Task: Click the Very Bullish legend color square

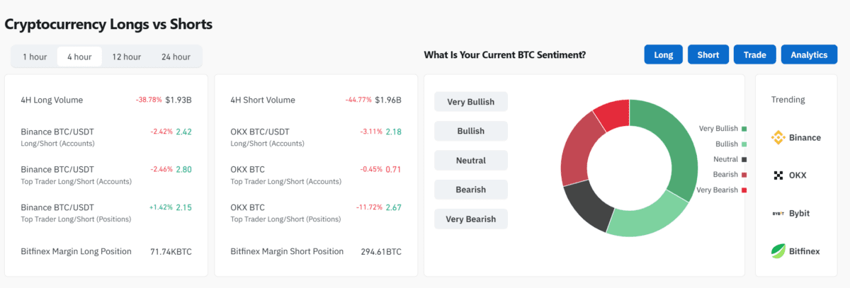Action: click(744, 129)
